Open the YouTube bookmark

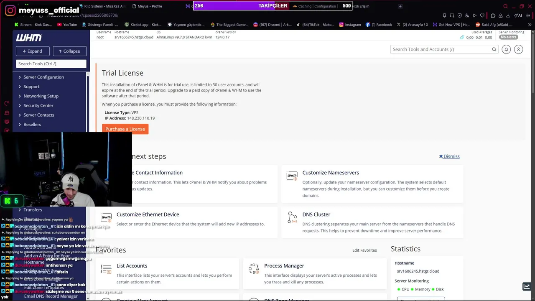click(x=67, y=25)
